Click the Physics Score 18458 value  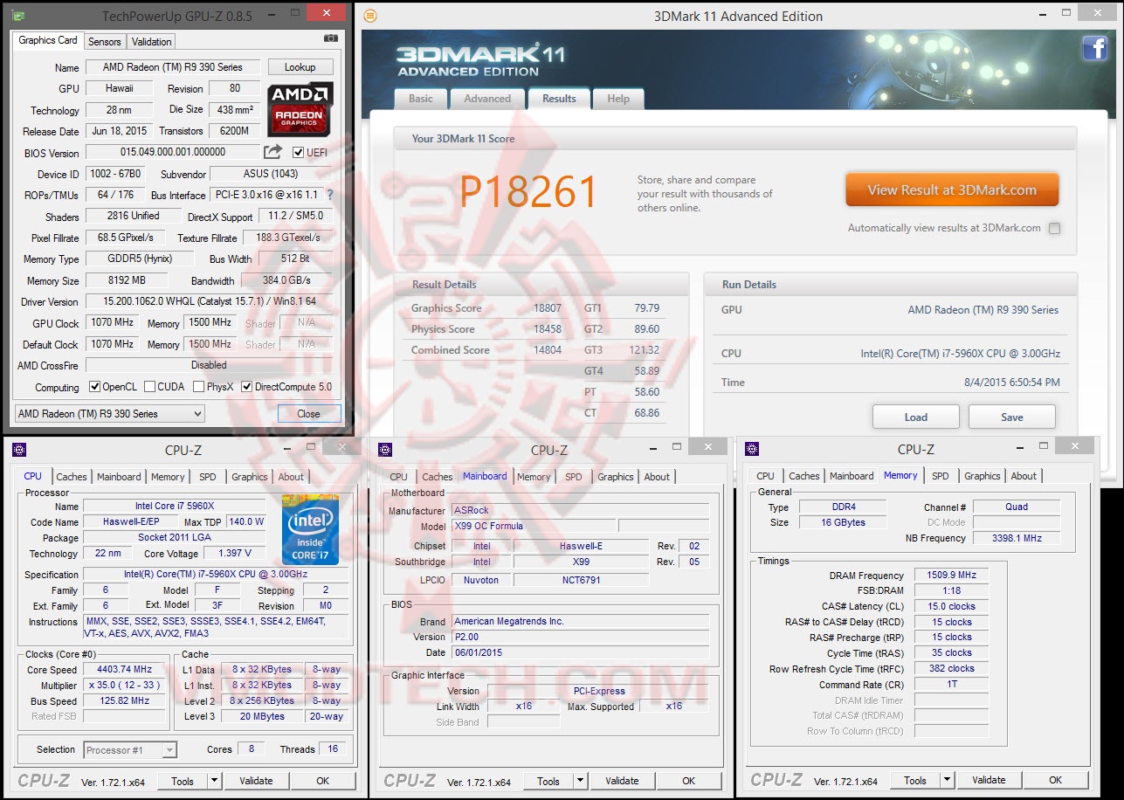548,329
